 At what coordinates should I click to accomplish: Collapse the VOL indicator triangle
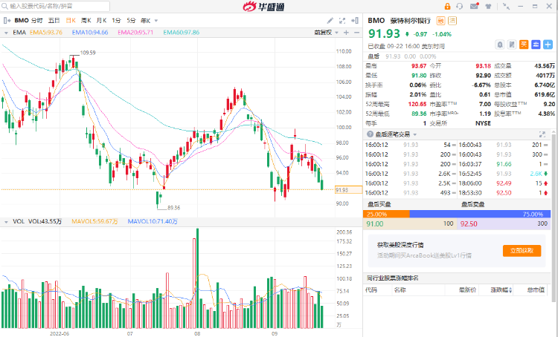[x=6, y=222]
